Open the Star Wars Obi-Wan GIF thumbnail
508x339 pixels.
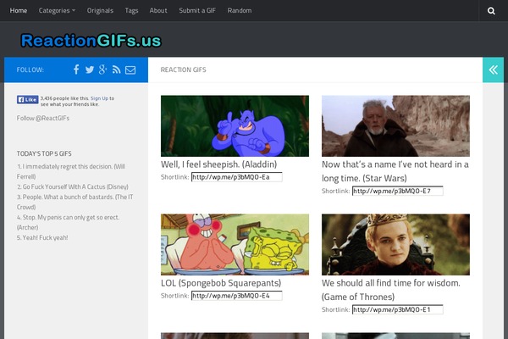coord(395,126)
